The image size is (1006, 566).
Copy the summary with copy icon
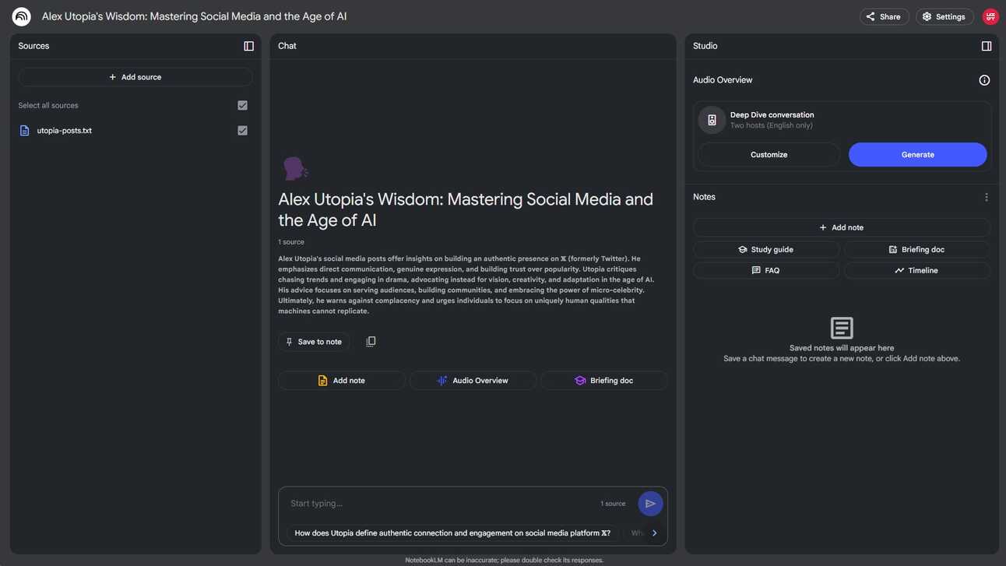(371, 342)
